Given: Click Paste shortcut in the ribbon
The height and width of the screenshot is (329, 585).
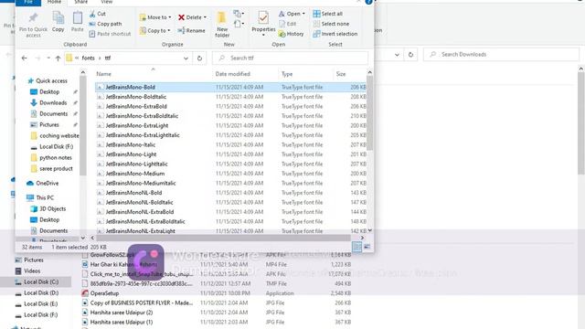Looking at the screenshot, I should click(110, 34).
